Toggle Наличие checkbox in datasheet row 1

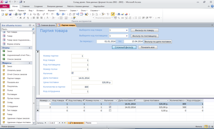point(110,104)
